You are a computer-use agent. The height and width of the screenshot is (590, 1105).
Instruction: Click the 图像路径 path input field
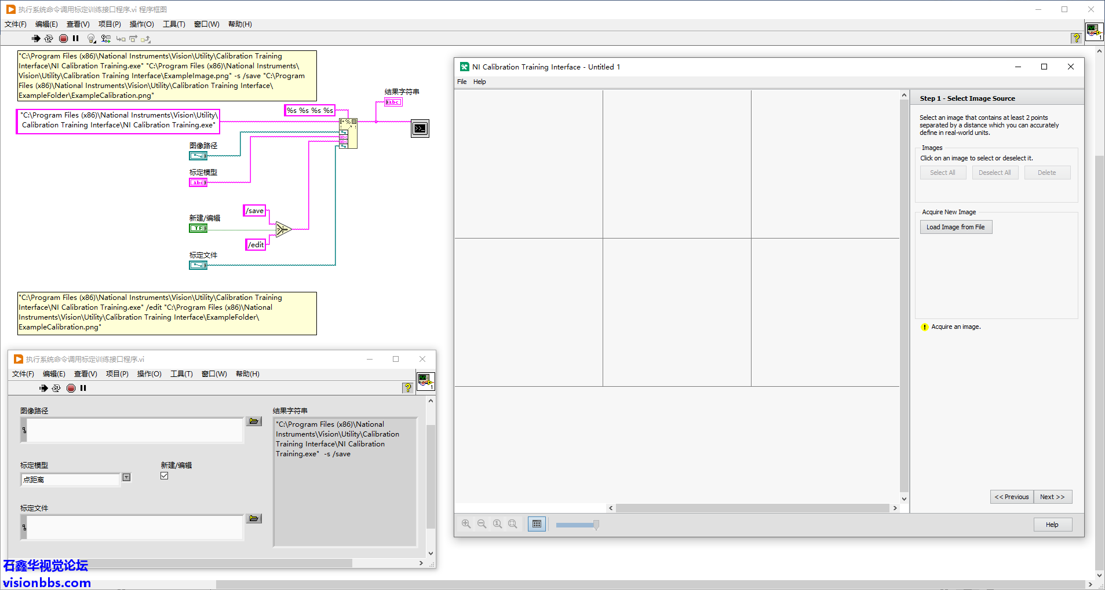[134, 430]
